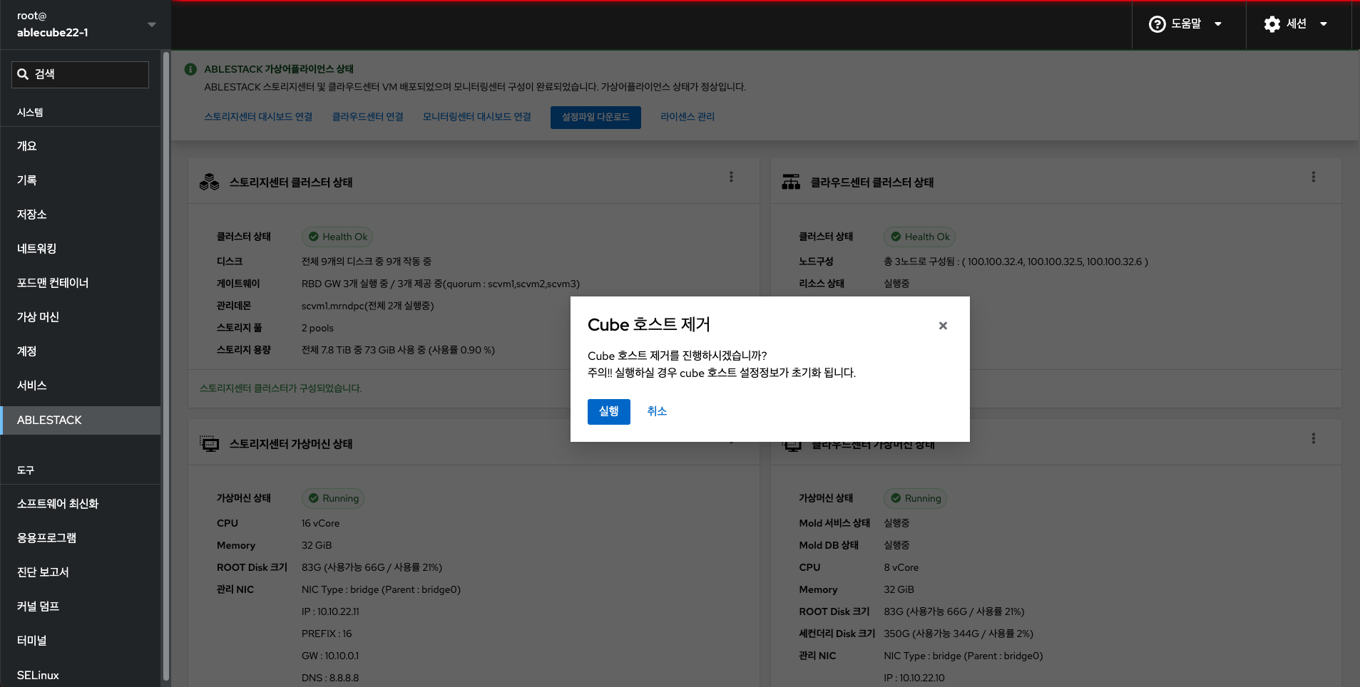Open kebab menu of storage center cluster card
The image size is (1360, 687).
tap(731, 177)
